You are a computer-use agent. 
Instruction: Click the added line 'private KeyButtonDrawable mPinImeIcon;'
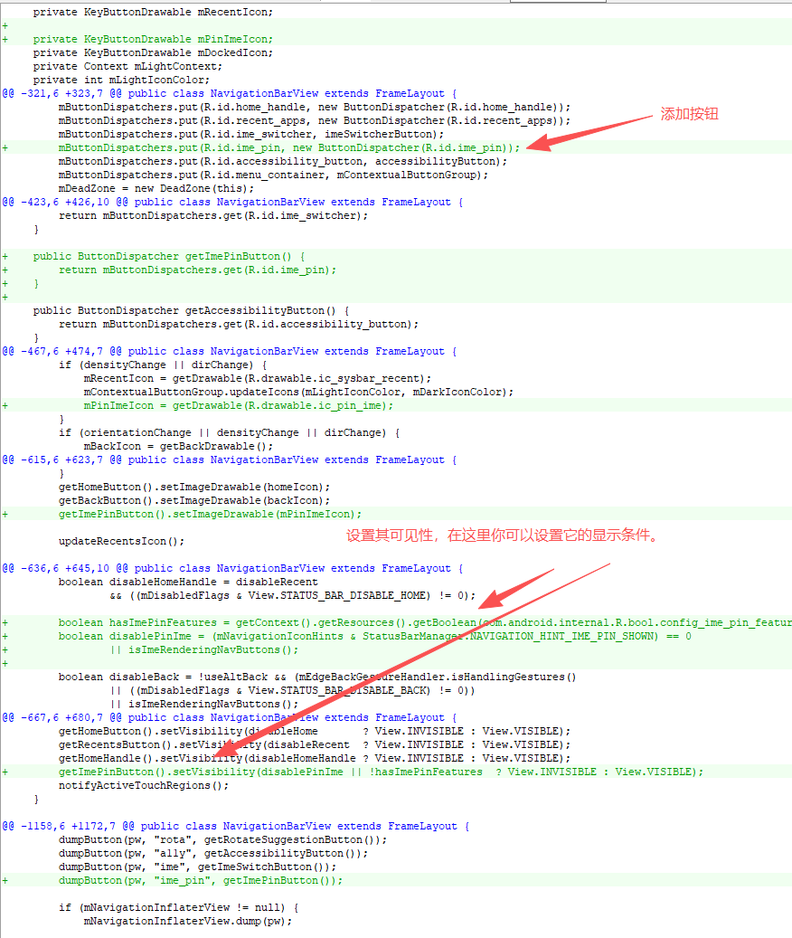coord(153,39)
